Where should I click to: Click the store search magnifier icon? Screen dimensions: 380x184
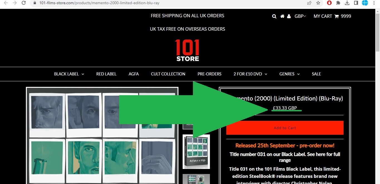[x=274, y=16]
